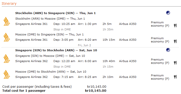Click meal icon for Moscow to Singapore flight
The height and width of the screenshot is (94, 181).
click(x=175, y=41)
